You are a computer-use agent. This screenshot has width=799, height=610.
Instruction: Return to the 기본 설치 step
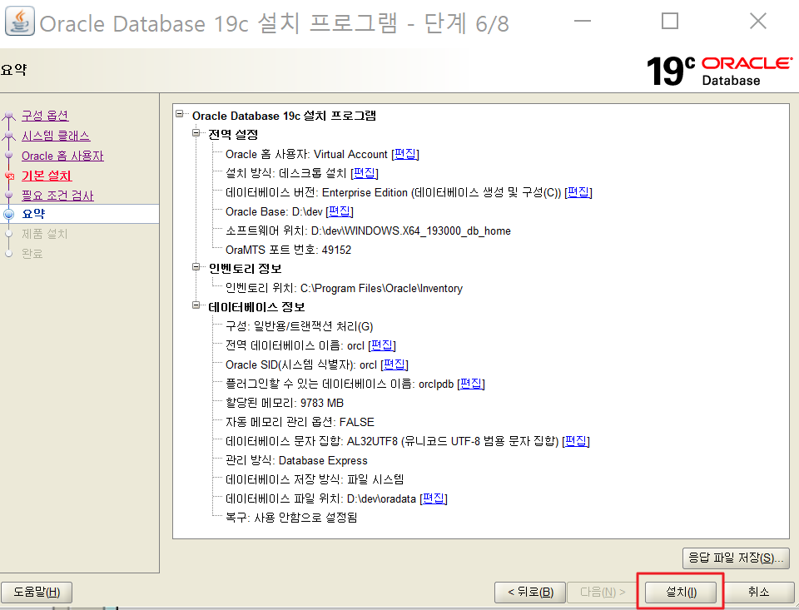47,176
